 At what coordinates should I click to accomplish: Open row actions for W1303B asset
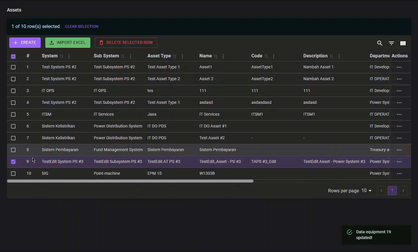(x=399, y=174)
